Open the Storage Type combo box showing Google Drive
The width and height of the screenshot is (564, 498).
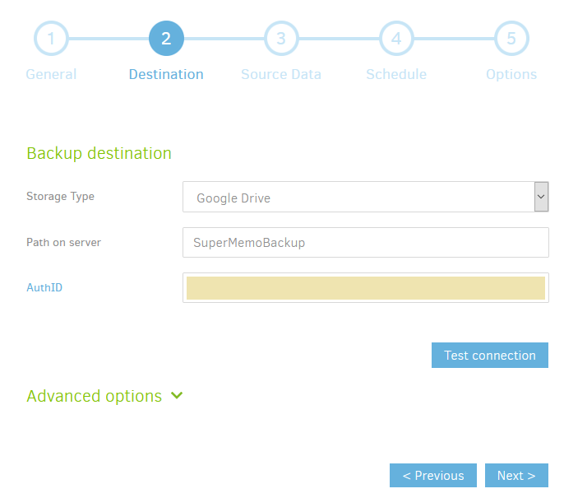click(365, 197)
